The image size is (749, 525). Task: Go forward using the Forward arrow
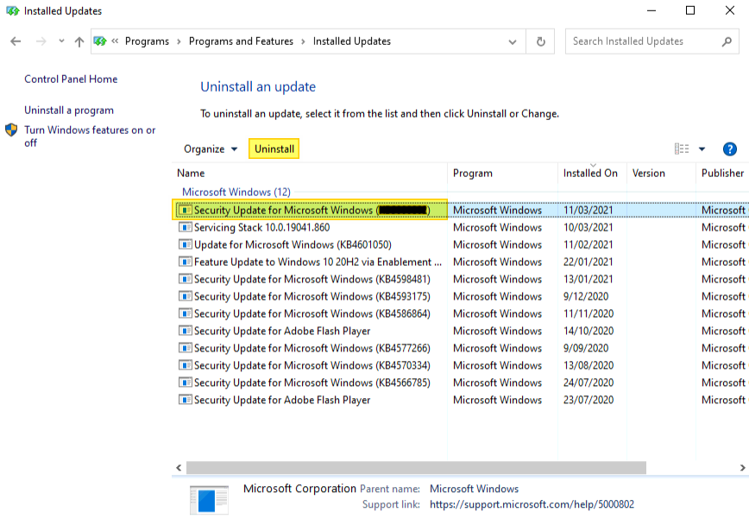41,41
